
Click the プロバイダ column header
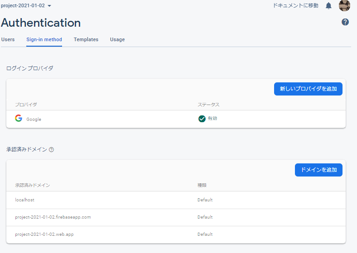pos(26,105)
